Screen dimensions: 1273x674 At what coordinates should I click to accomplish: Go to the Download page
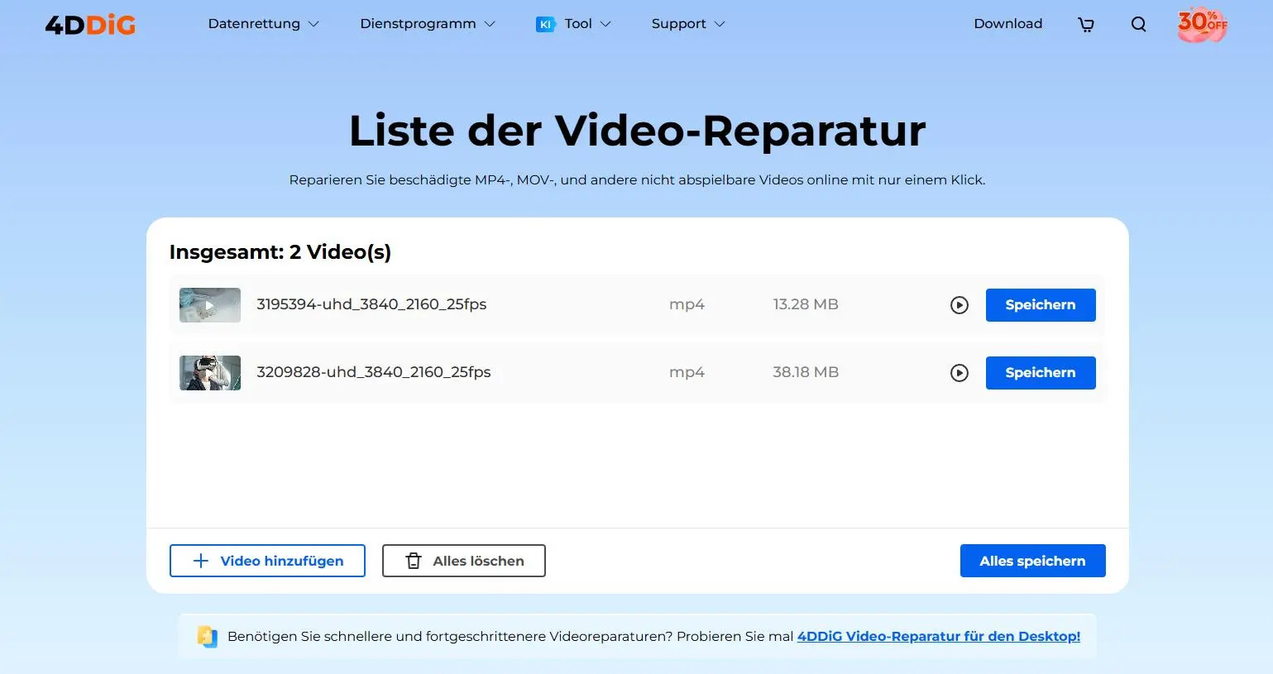1007,24
